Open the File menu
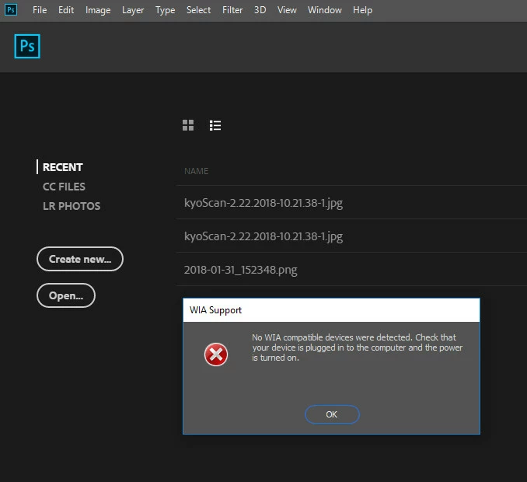The width and height of the screenshot is (527, 482). pyautogui.click(x=40, y=10)
